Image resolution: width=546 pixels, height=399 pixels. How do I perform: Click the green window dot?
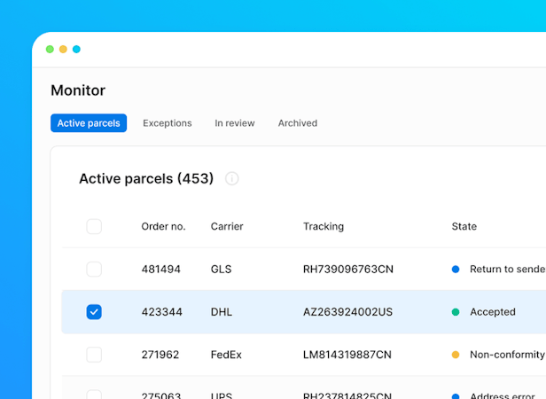point(50,49)
